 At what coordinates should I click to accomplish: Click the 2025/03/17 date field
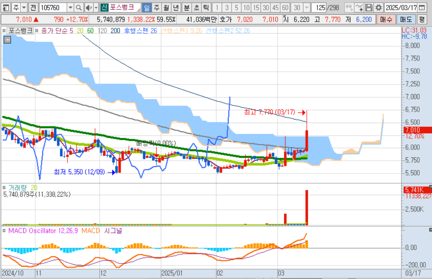(401, 8)
